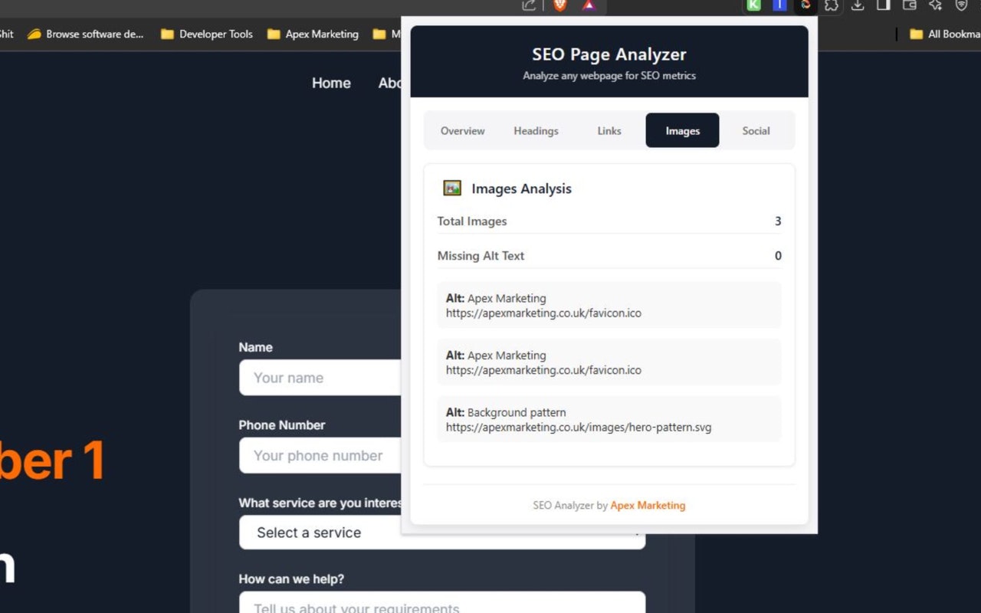Open the Brave Shields lion icon
Viewport: 981px width, 613px height.
(x=560, y=5)
